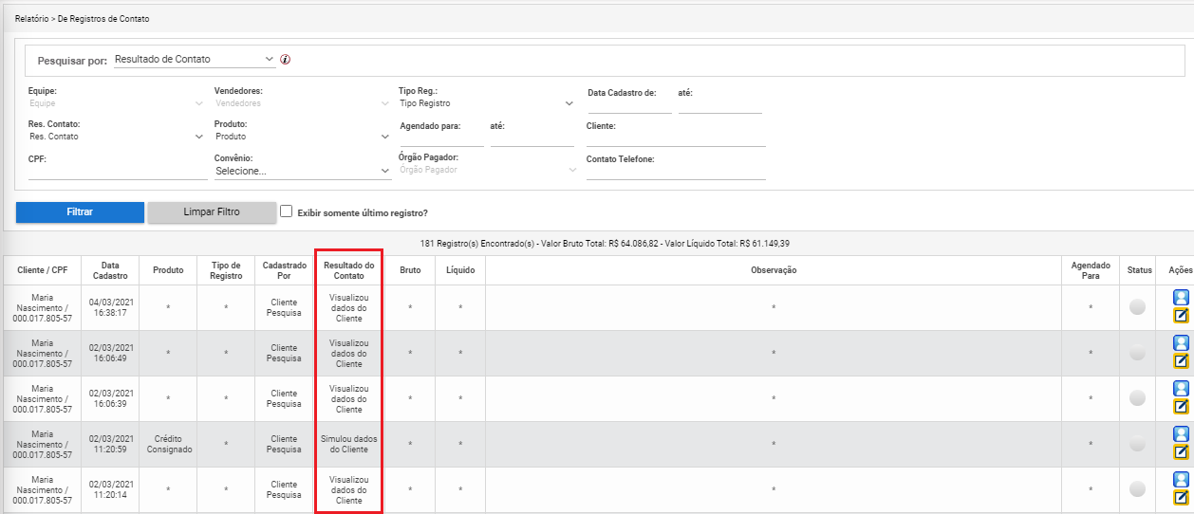Click the 'Tipo de Registro' column header
This screenshot has height=514, width=1194.
(x=226, y=270)
